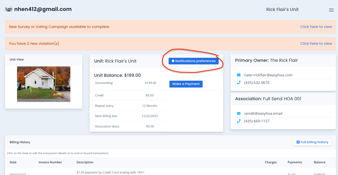Click the Balance column header
The width and height of the screenshot is (338, 175).
pyautogui.click(x=320, y=162)
